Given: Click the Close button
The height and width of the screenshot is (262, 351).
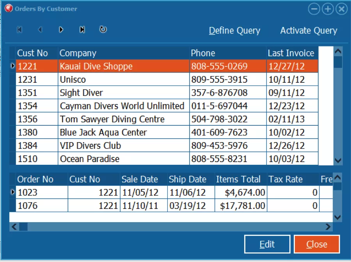Looking at the screenshot, I should (x=317, y=244).
